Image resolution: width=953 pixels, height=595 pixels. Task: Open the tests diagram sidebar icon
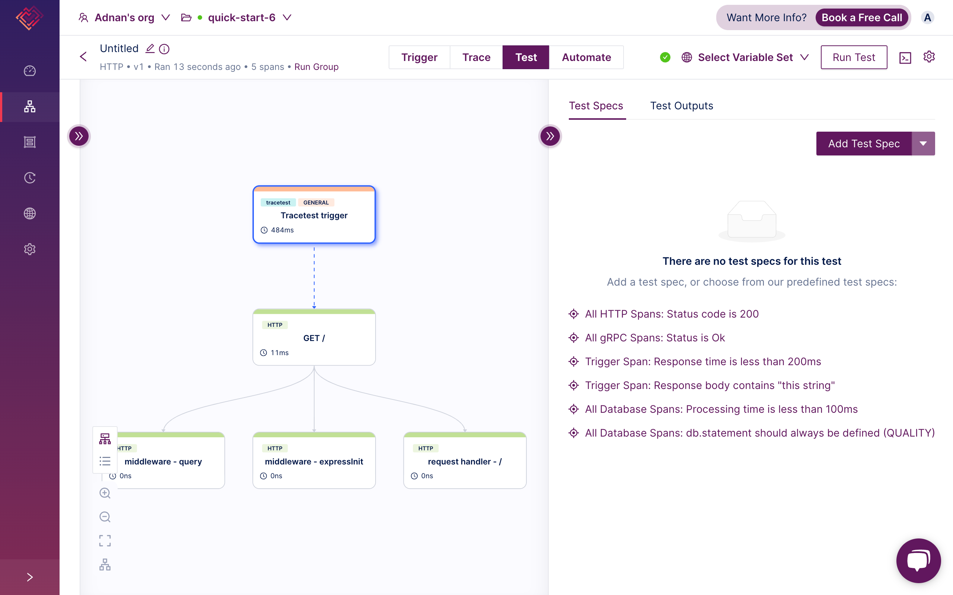click(x=29, y=107)
